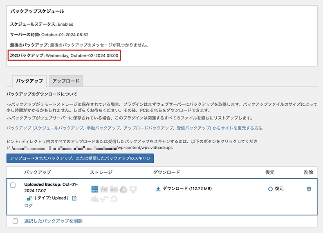Click the restore circular arrows icon
Image resolution: width=323 pixels, height=233 pixels.
click(x=270, y=189)
